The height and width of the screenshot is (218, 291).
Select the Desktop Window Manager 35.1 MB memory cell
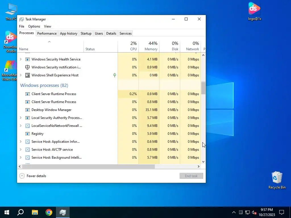coord(149,110)
